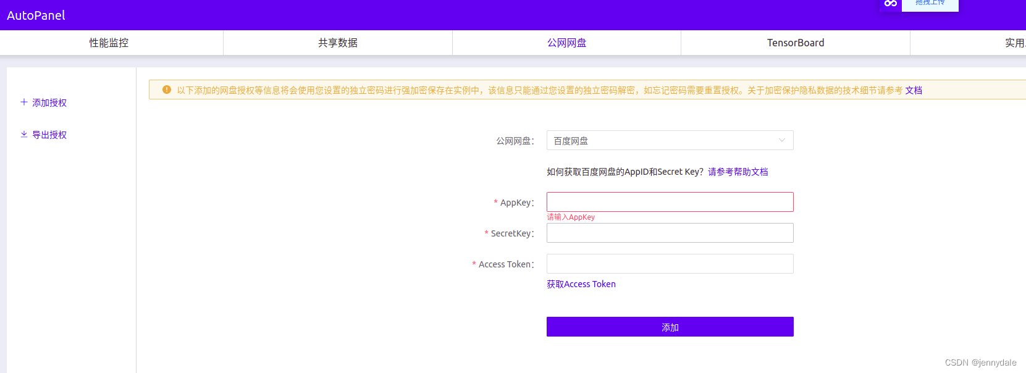This screenshot has height=373, width=1026.
Task: Click the purple 添加 button
Action: 670,327
